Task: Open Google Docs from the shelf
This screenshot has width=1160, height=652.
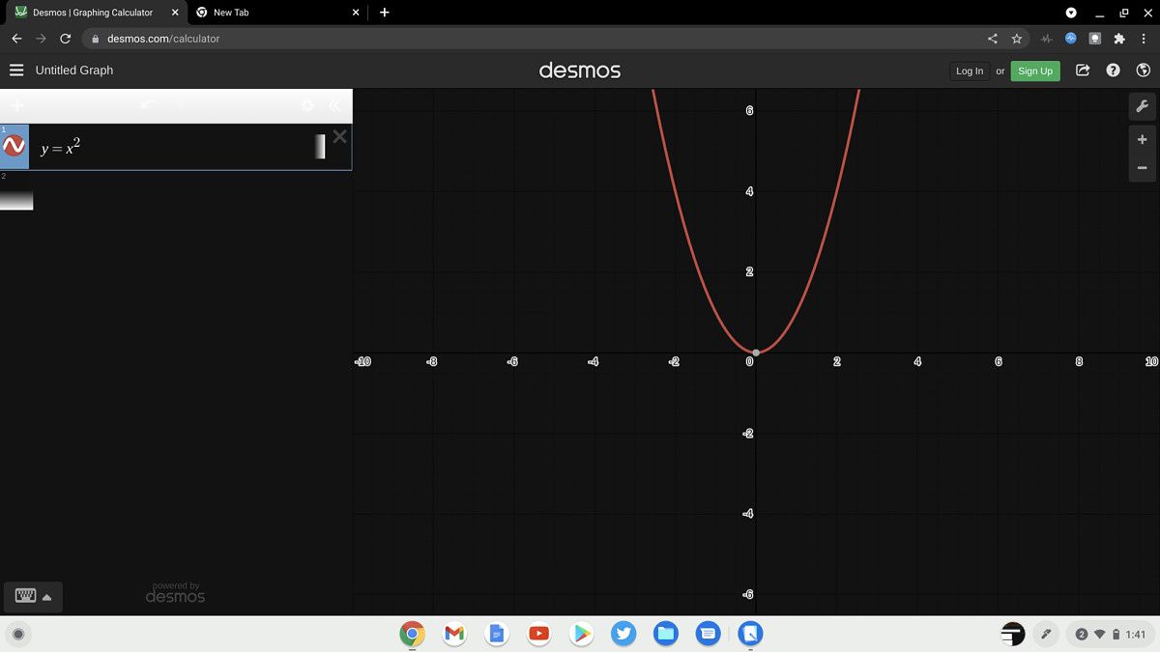Action: (x=497, y=634)
